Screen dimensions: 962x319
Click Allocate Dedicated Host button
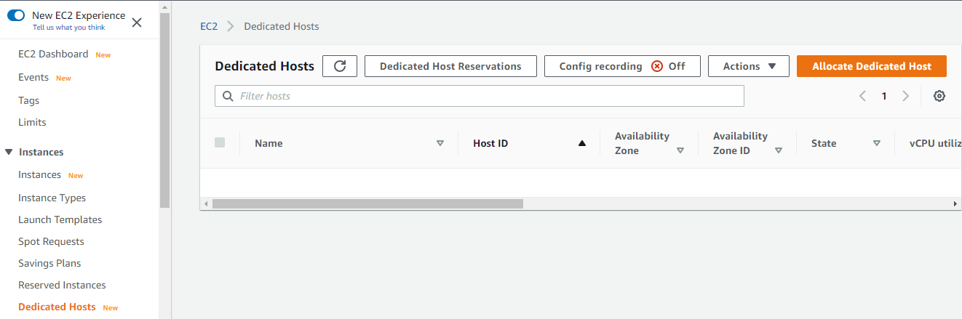872,66
